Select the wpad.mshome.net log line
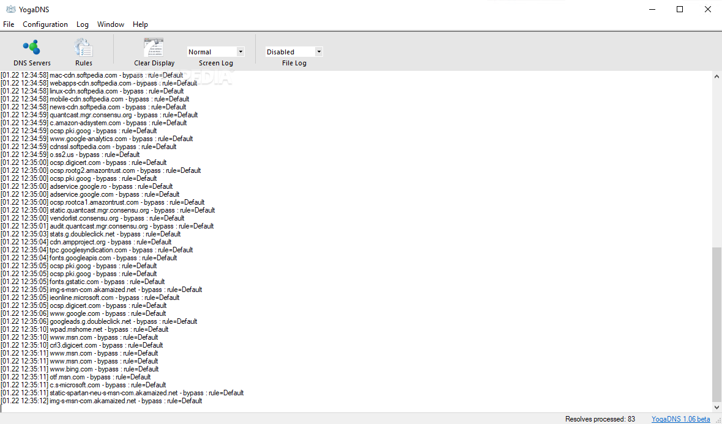The width and height of the screenshot is (722, 424). pyautogui.click(x=84, y=329)
